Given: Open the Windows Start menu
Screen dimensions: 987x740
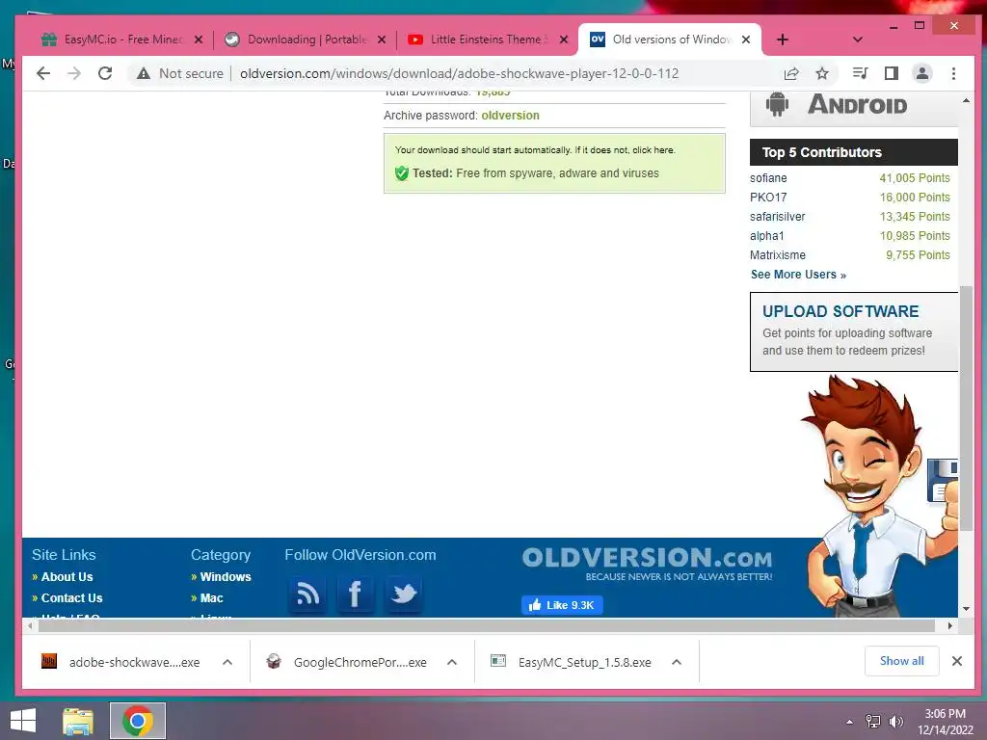Looking at the screenshot, I should (x=23, y=721).
